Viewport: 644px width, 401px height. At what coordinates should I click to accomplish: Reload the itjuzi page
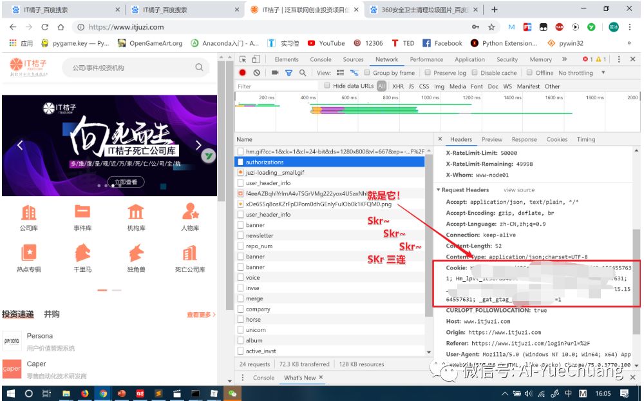click(45, 27)
